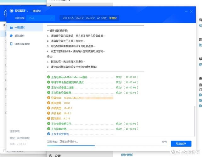
Task: Open 保护更新 link in the background window
Action: point(127,155)
